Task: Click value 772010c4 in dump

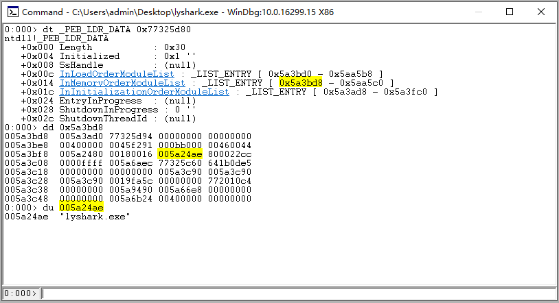Action: 229,181
